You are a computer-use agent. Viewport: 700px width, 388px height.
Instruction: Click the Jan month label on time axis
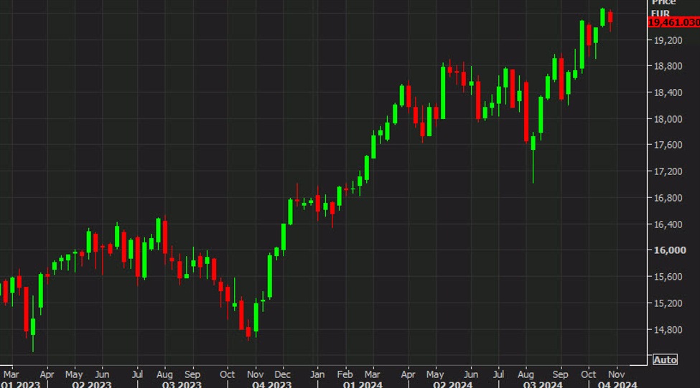coord(317,374)
